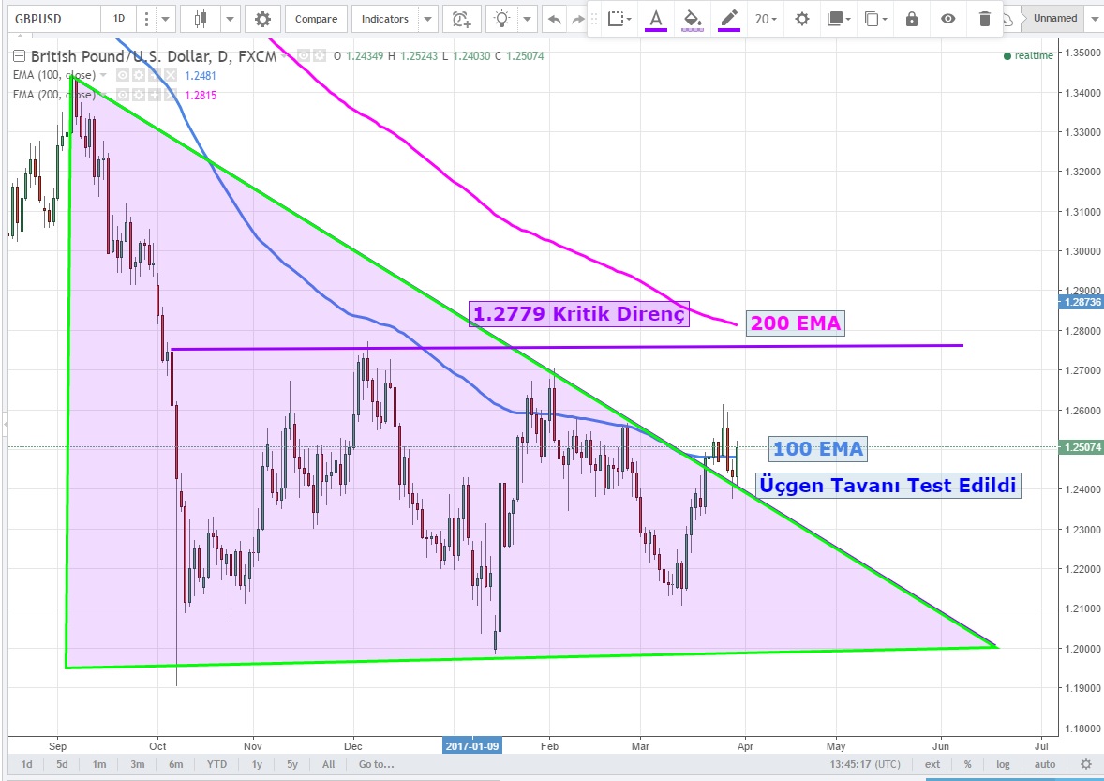Select the 6m time range tab
Screen dimensions: 1104x781
pyautogui.click(x=175, y=764)
